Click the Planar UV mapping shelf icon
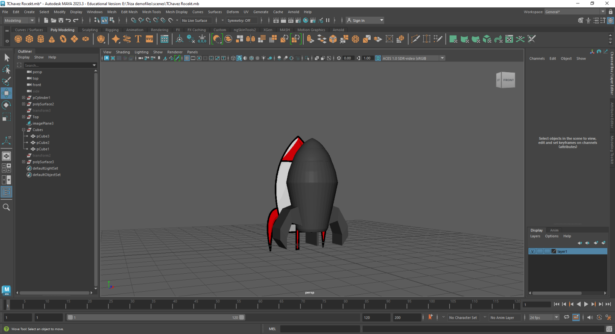This screenshot has width=615, height=334. [x=453, y=39]
